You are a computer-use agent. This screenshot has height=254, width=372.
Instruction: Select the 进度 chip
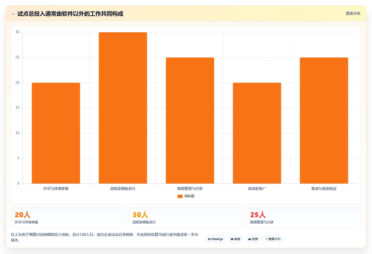pos(253,239)
